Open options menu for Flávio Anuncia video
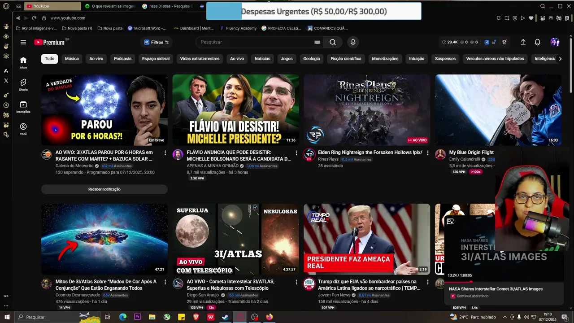This screenshot has width=574, height=323. click(x=296, y=153)
